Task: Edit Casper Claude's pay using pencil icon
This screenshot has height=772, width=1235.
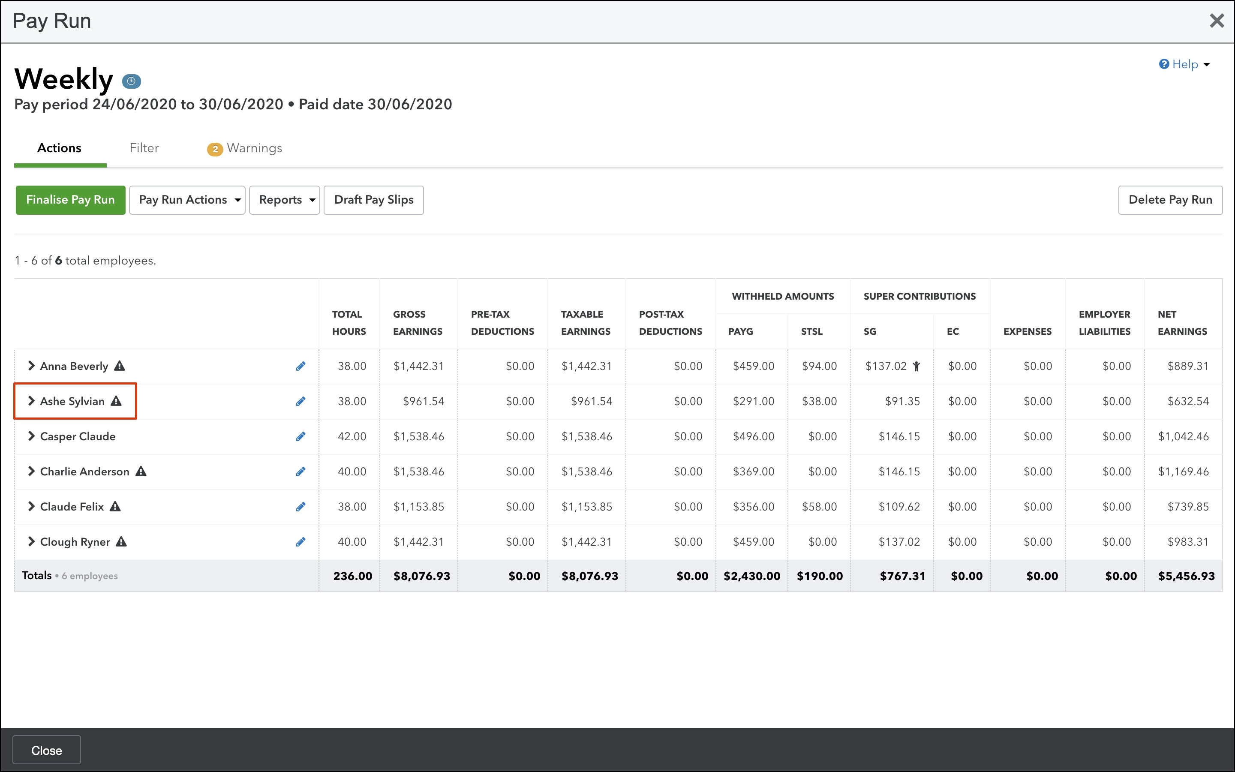Action: point(300,436)
